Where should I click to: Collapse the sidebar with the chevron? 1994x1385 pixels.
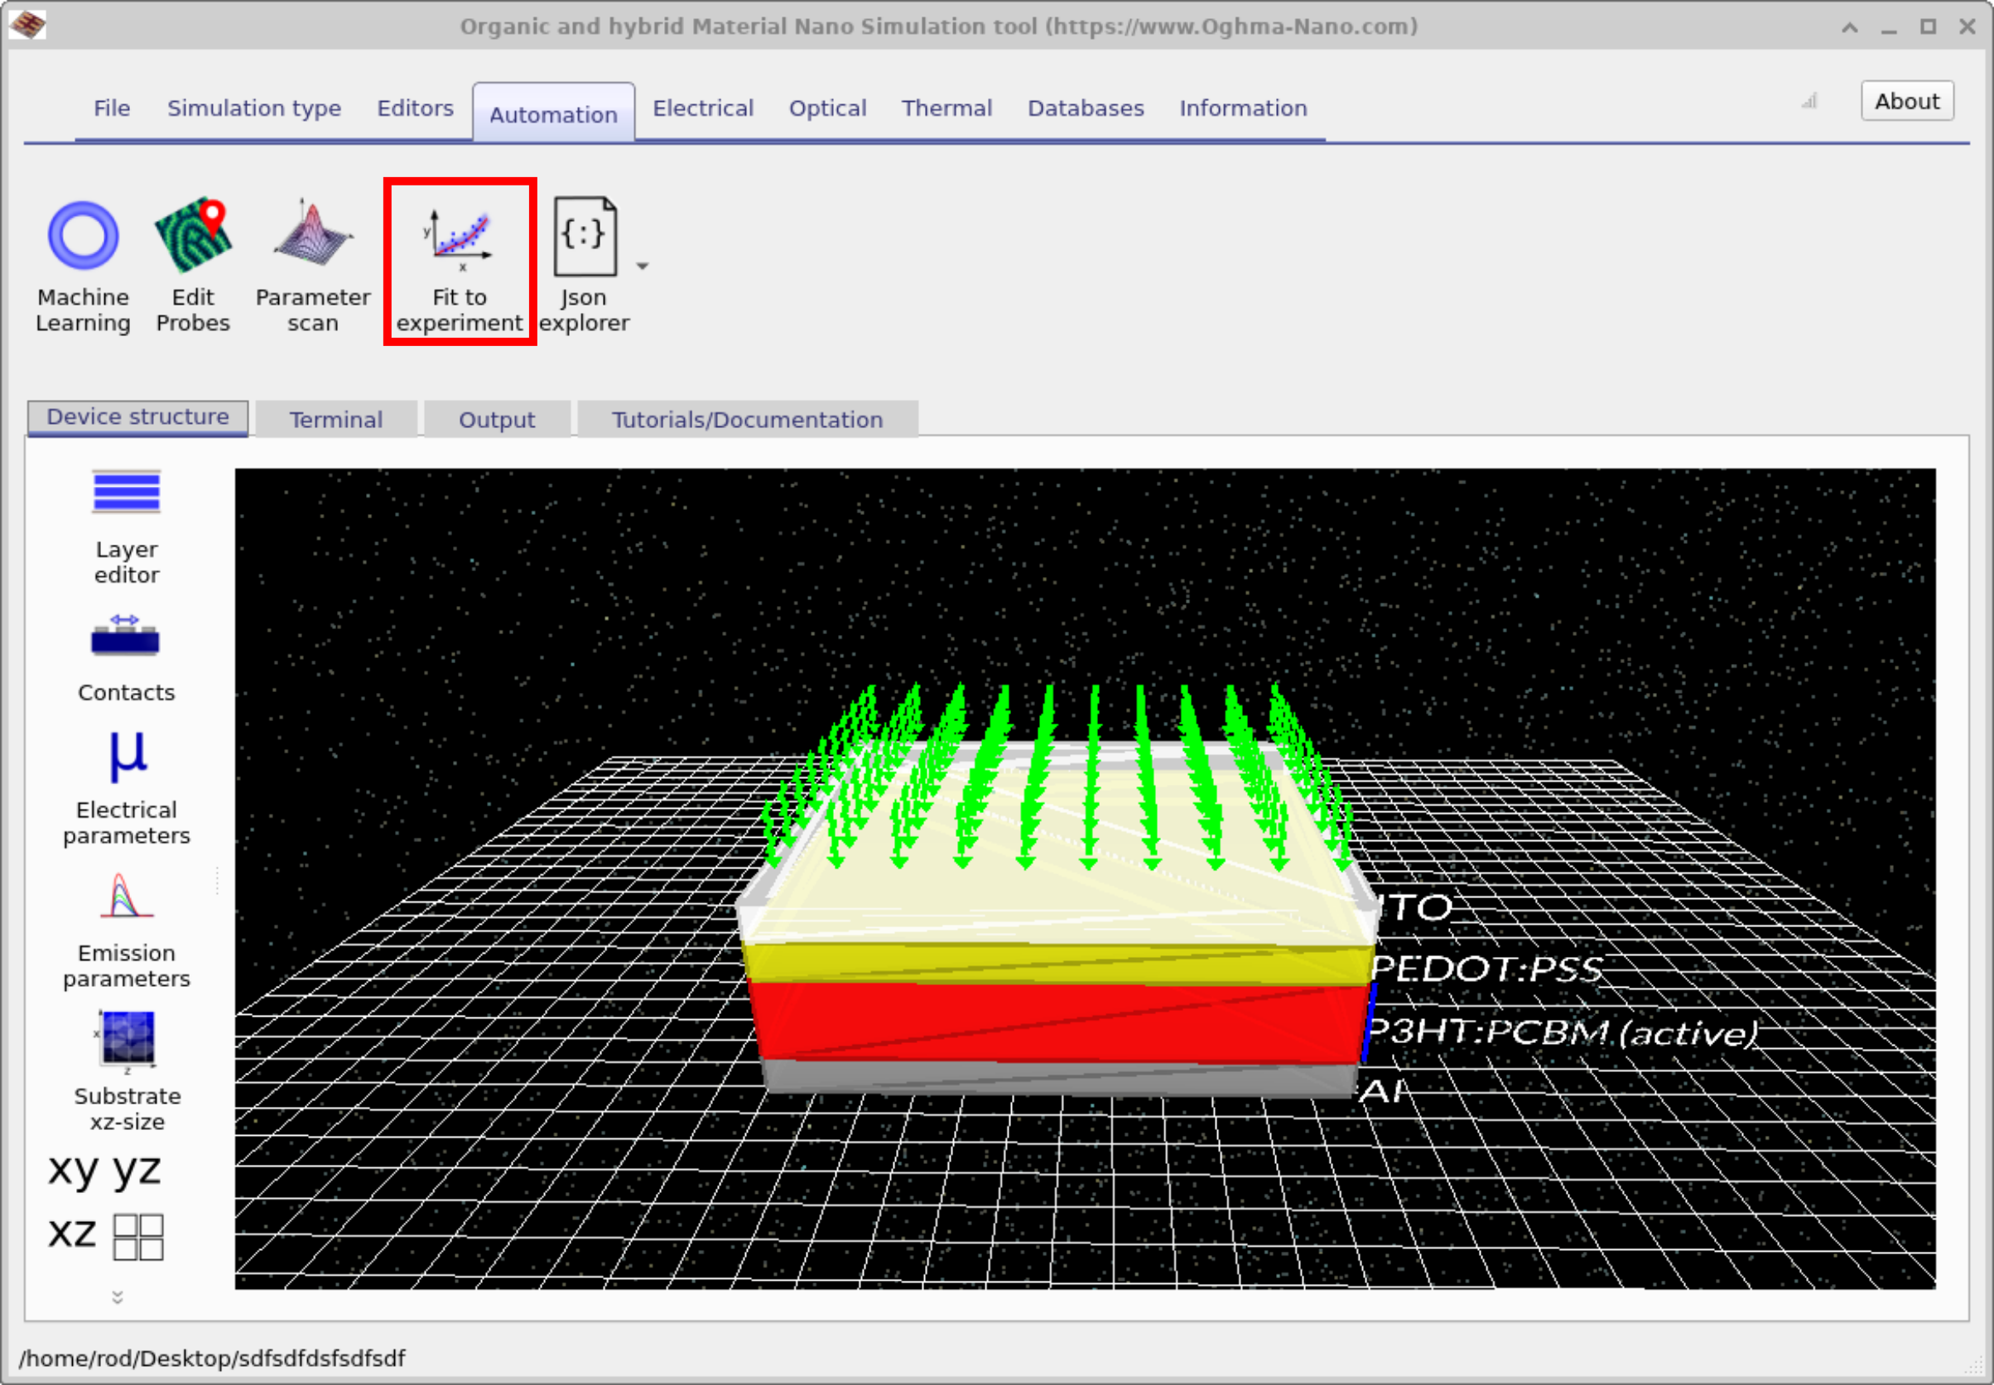pyautogui.click(x=118, y=1296)
